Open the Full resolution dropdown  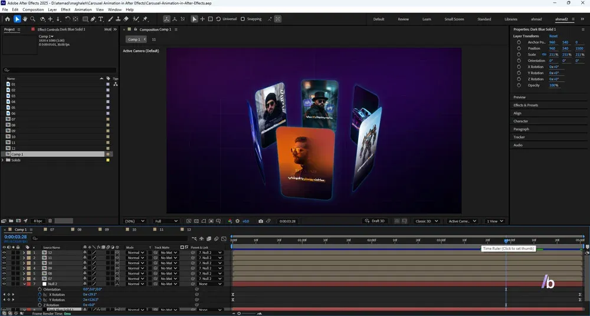[x=166, y=221]
